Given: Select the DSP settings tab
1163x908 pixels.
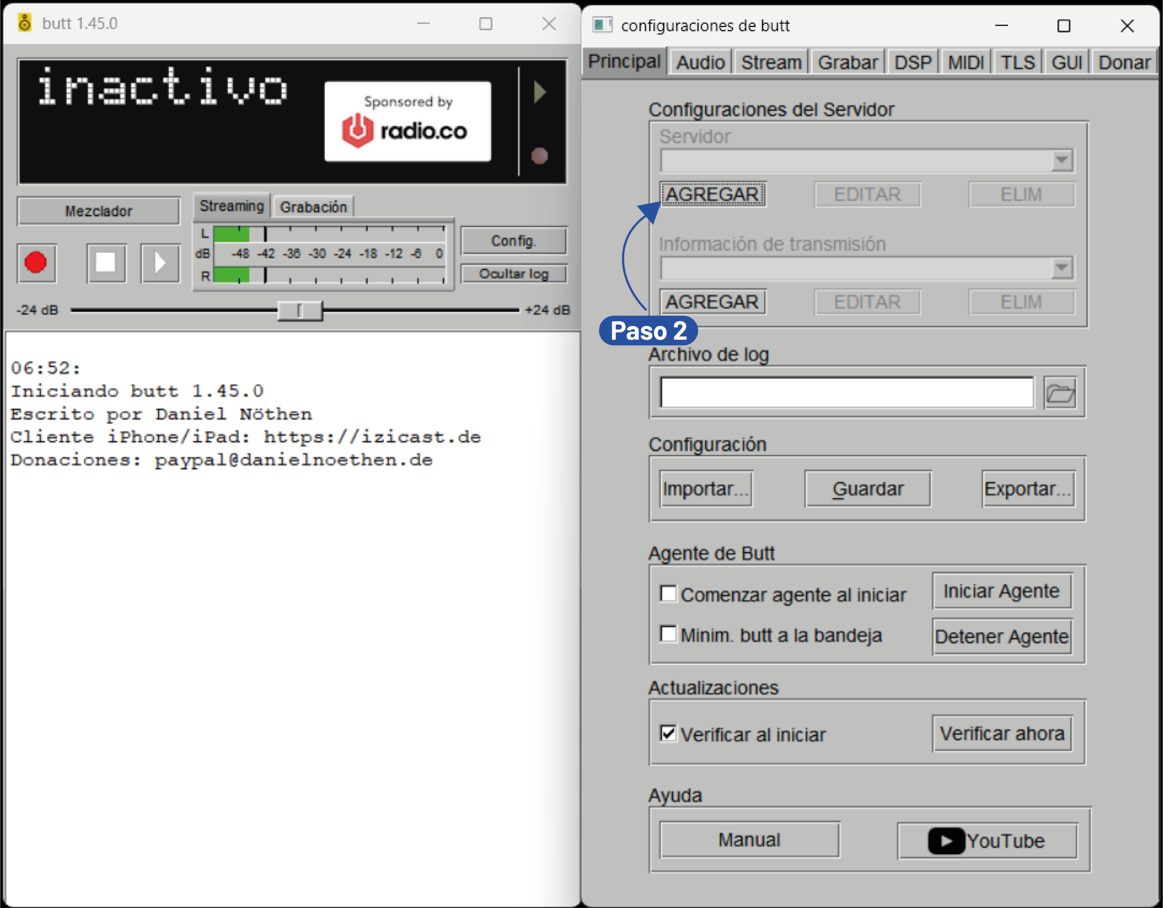Looking at the screenshot, I should click(x=912, y=63).
